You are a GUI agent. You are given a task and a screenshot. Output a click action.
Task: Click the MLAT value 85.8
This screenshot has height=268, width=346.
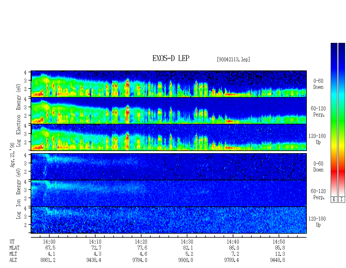[280, 248]
